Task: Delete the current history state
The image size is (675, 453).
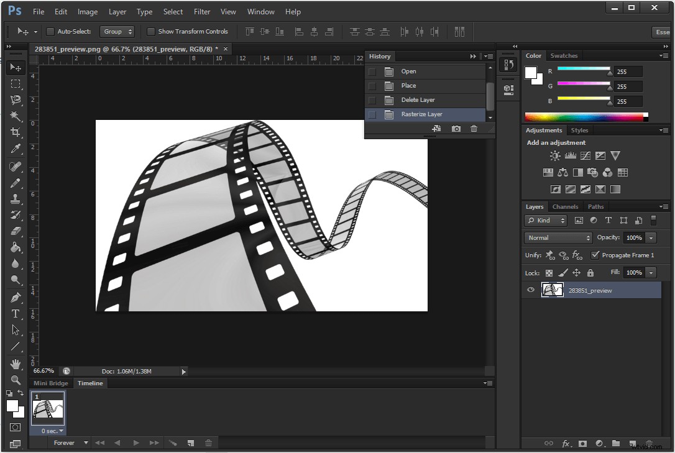Action: coord(474,128)
